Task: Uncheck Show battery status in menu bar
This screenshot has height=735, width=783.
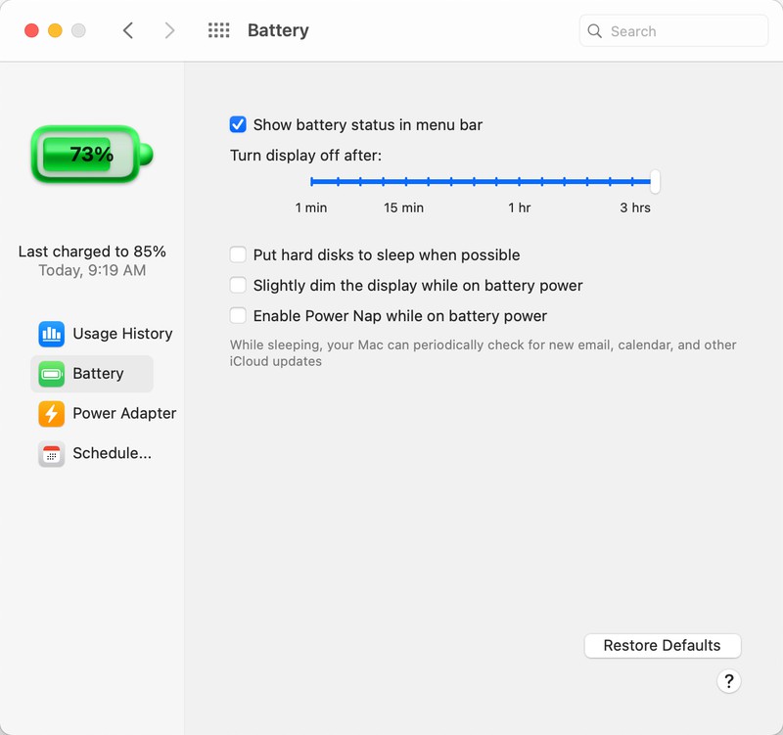Action: click(237, 124)
